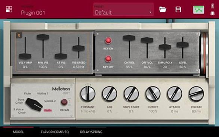
Task: Switch to the MODEL tab
Action: (x=18, y=132)
